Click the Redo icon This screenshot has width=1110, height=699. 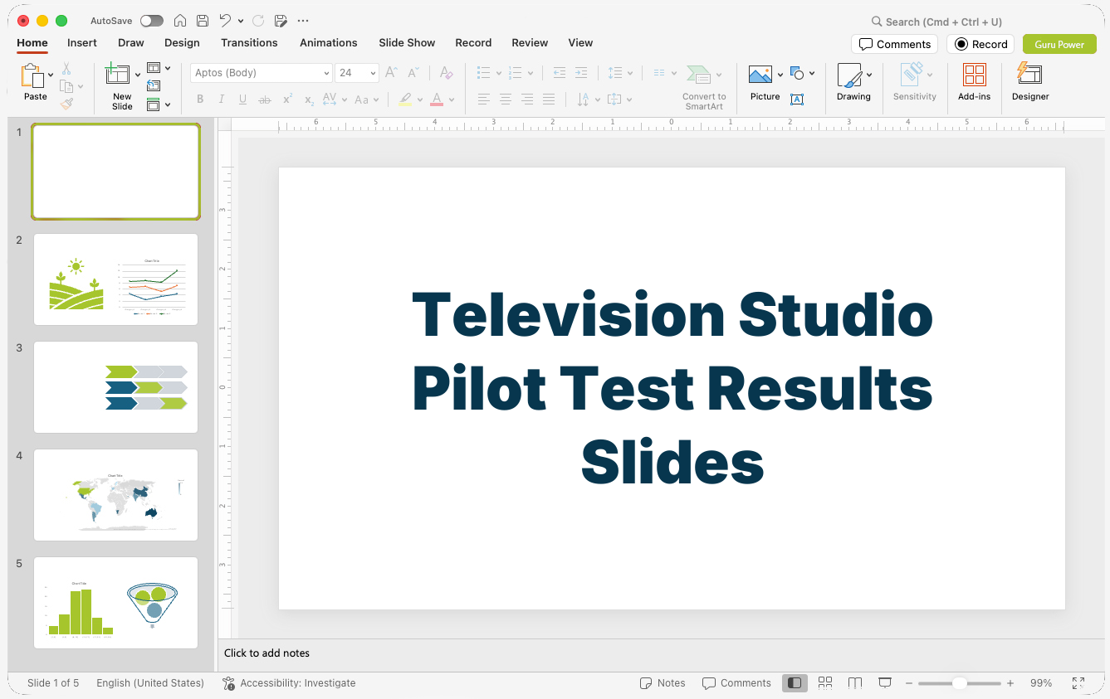(x=258, y=21)
